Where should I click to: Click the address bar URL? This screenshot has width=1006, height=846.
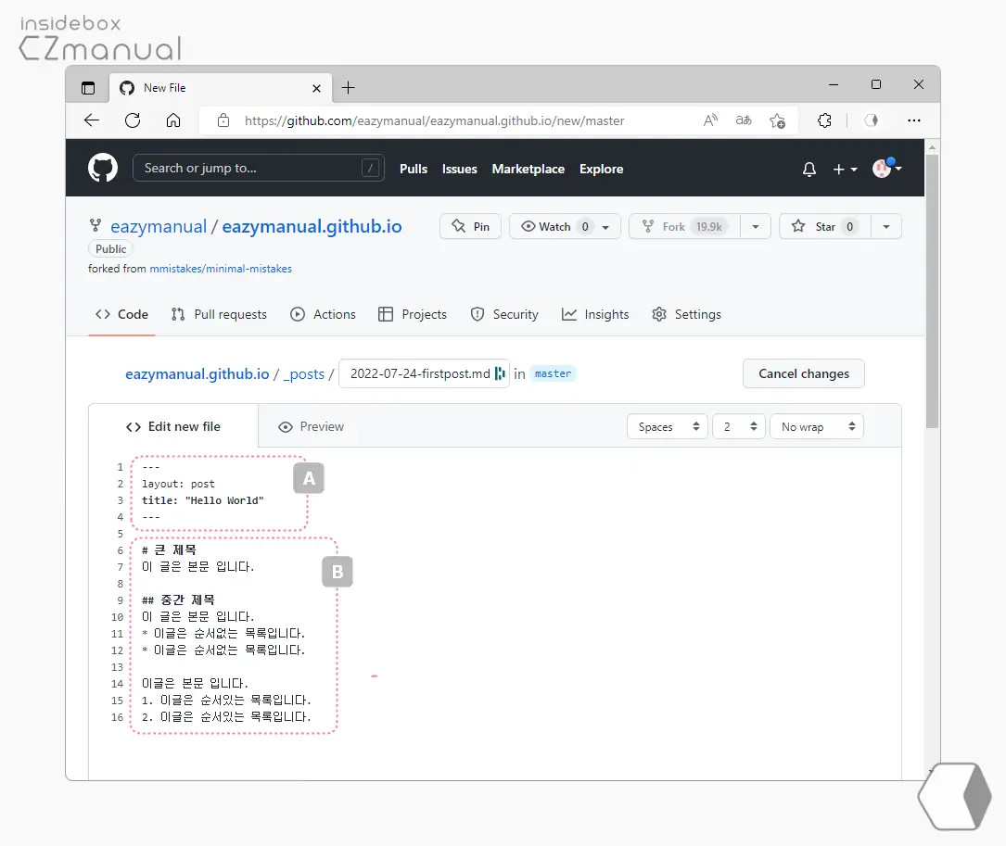click(x=434, y=120)
